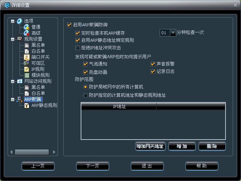Toggle the 声音报警 checkbox
The height and width of the screenshot is (181, 241).
(153, 64)
